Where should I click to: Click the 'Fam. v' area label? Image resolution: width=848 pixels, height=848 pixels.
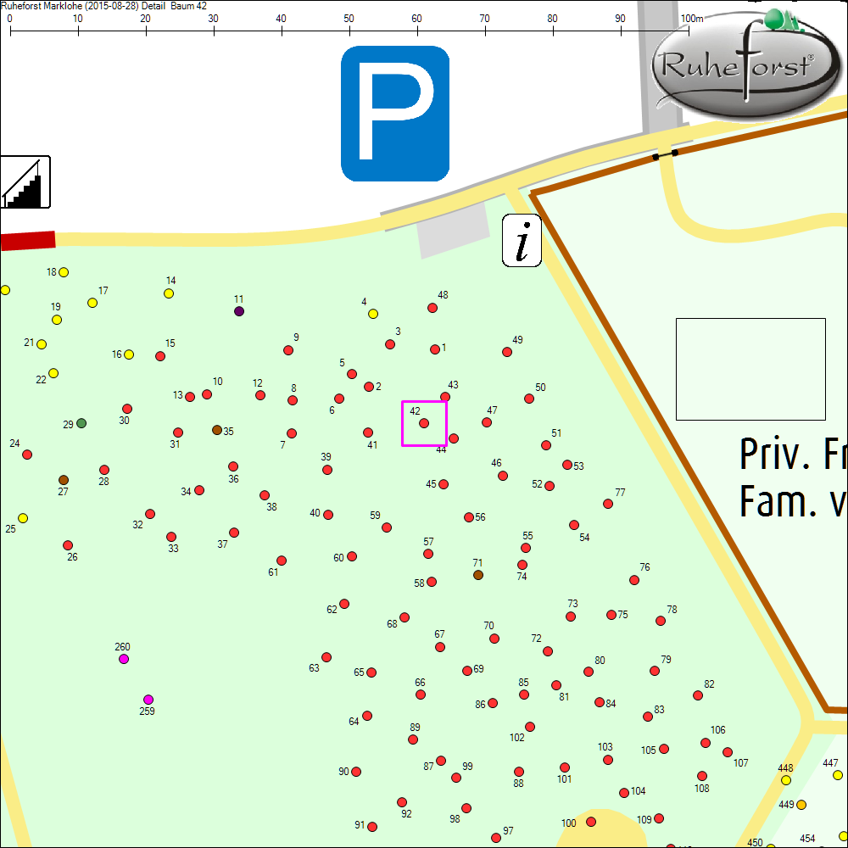793,501
